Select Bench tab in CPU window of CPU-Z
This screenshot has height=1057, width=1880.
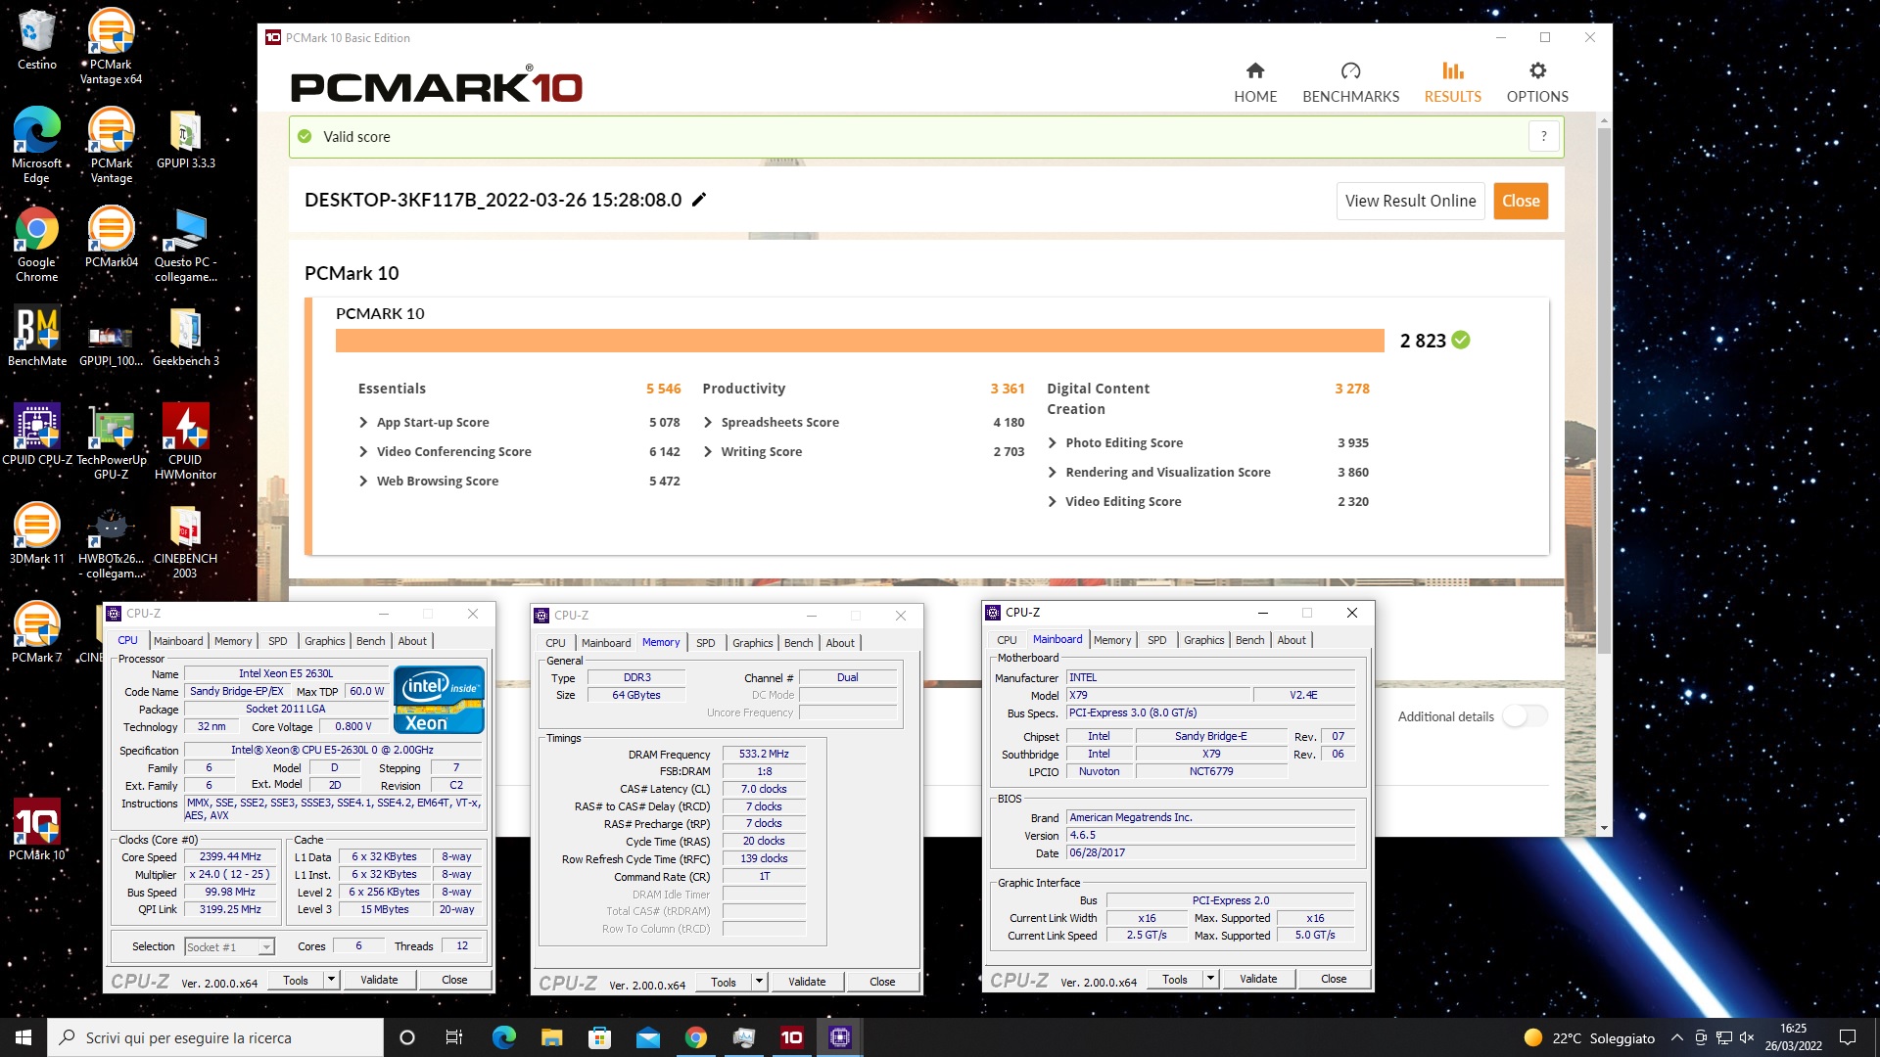pyautogui.click(x=370, y=641)
